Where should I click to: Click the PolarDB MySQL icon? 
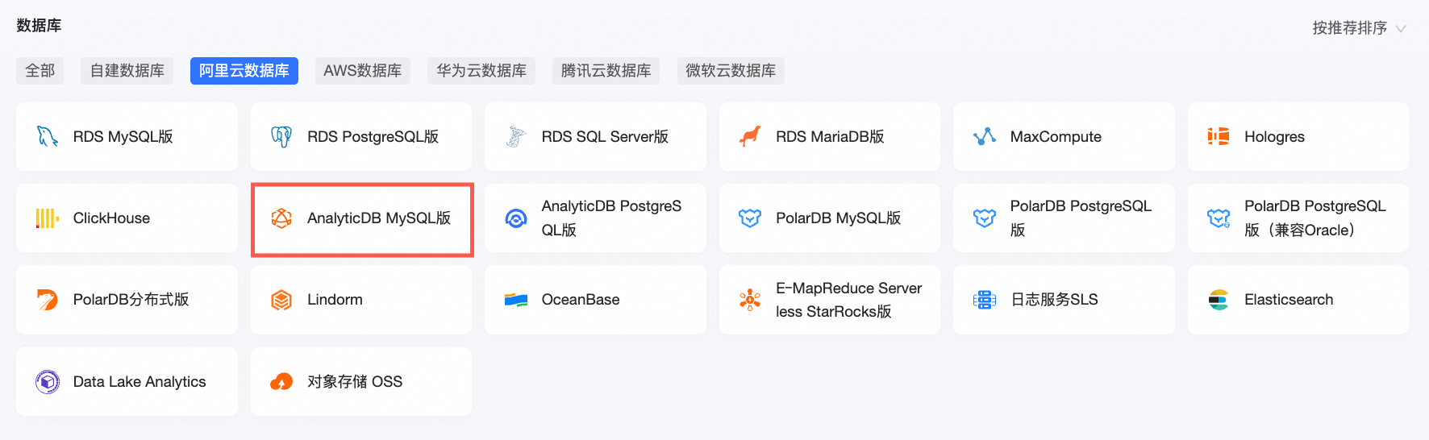tap(750, 218)
